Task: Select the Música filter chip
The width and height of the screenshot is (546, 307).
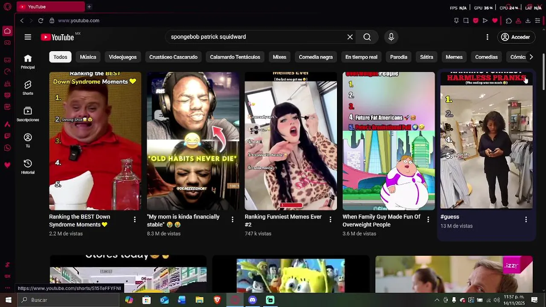Action: pos(88,57)
